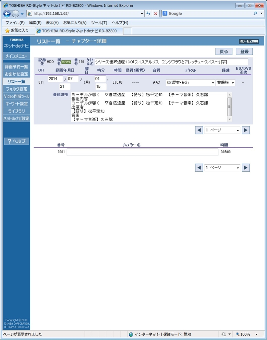Open the 保護 dropdown 非保護

[225, 83]
